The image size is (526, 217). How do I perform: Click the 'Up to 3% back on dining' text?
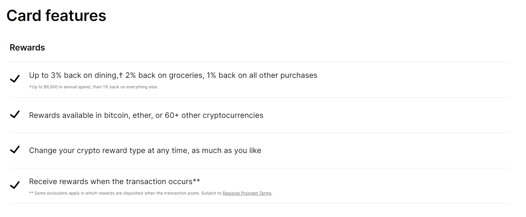point(73,76)
